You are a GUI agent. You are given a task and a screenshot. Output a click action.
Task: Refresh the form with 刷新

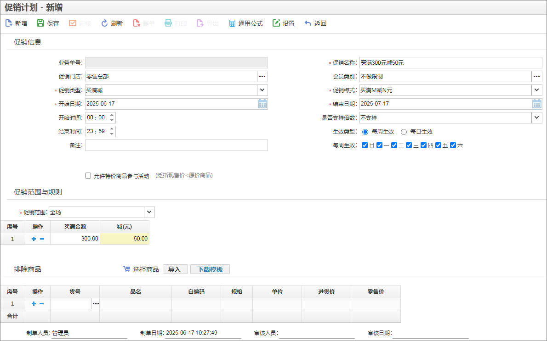tap(112, 23)
